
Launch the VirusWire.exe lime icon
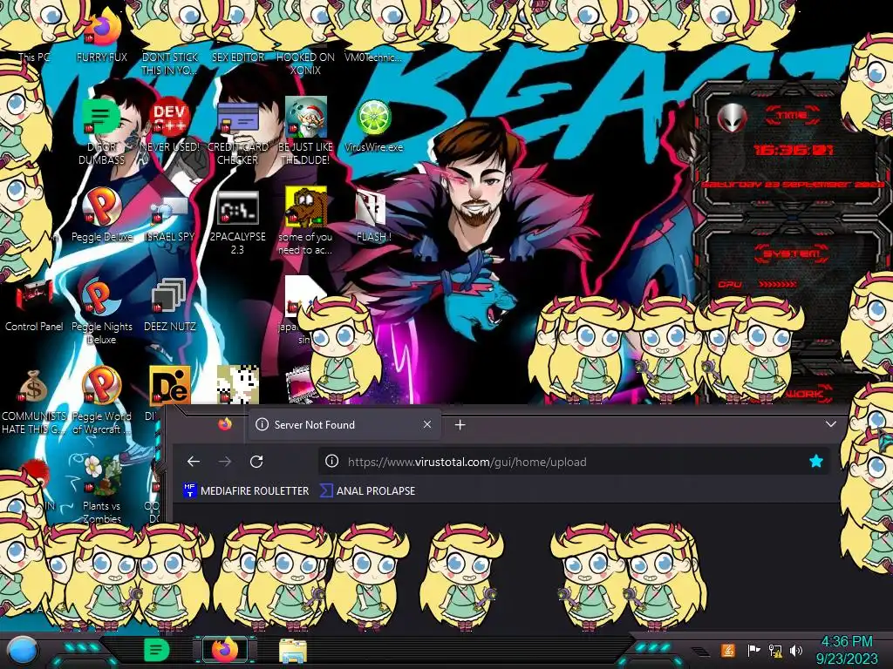pyautogui.click(x=373, y=118)
